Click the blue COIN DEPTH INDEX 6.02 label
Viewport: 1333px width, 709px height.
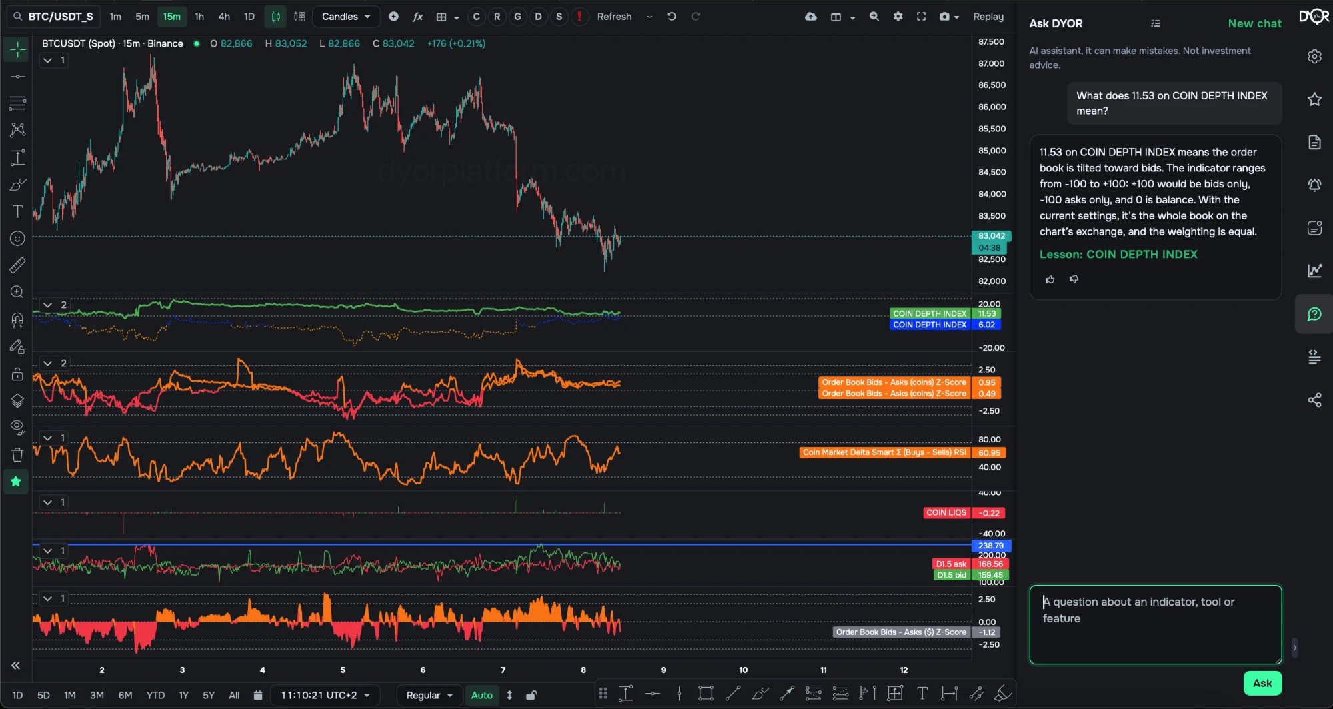(x=929, y=325)
